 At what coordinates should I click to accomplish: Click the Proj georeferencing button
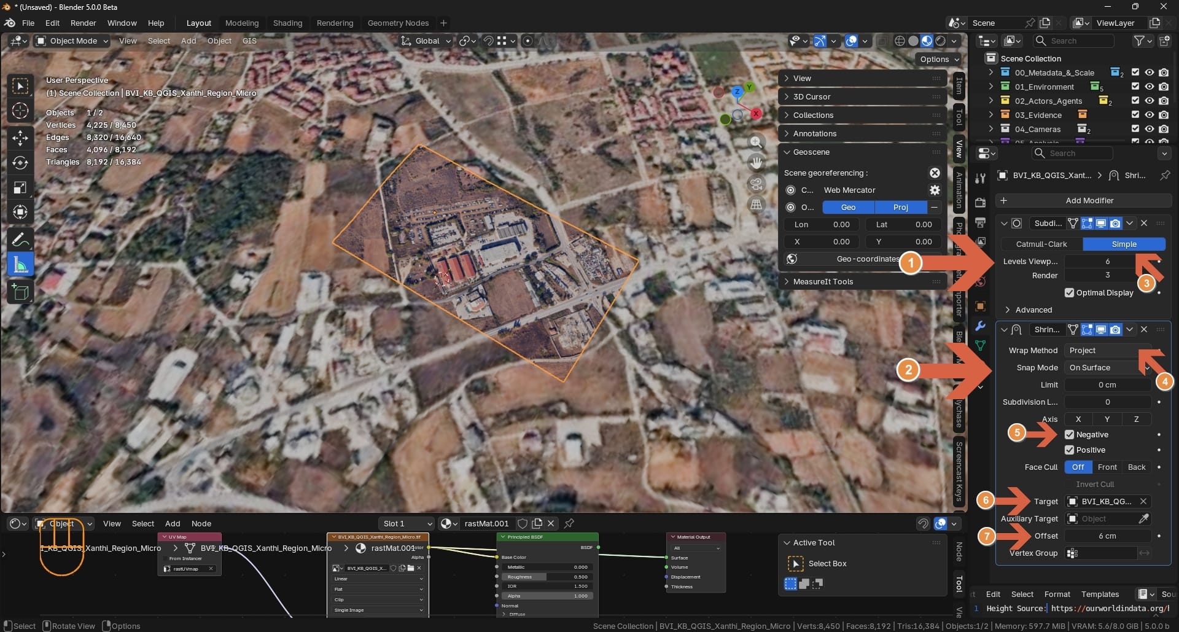901,208
